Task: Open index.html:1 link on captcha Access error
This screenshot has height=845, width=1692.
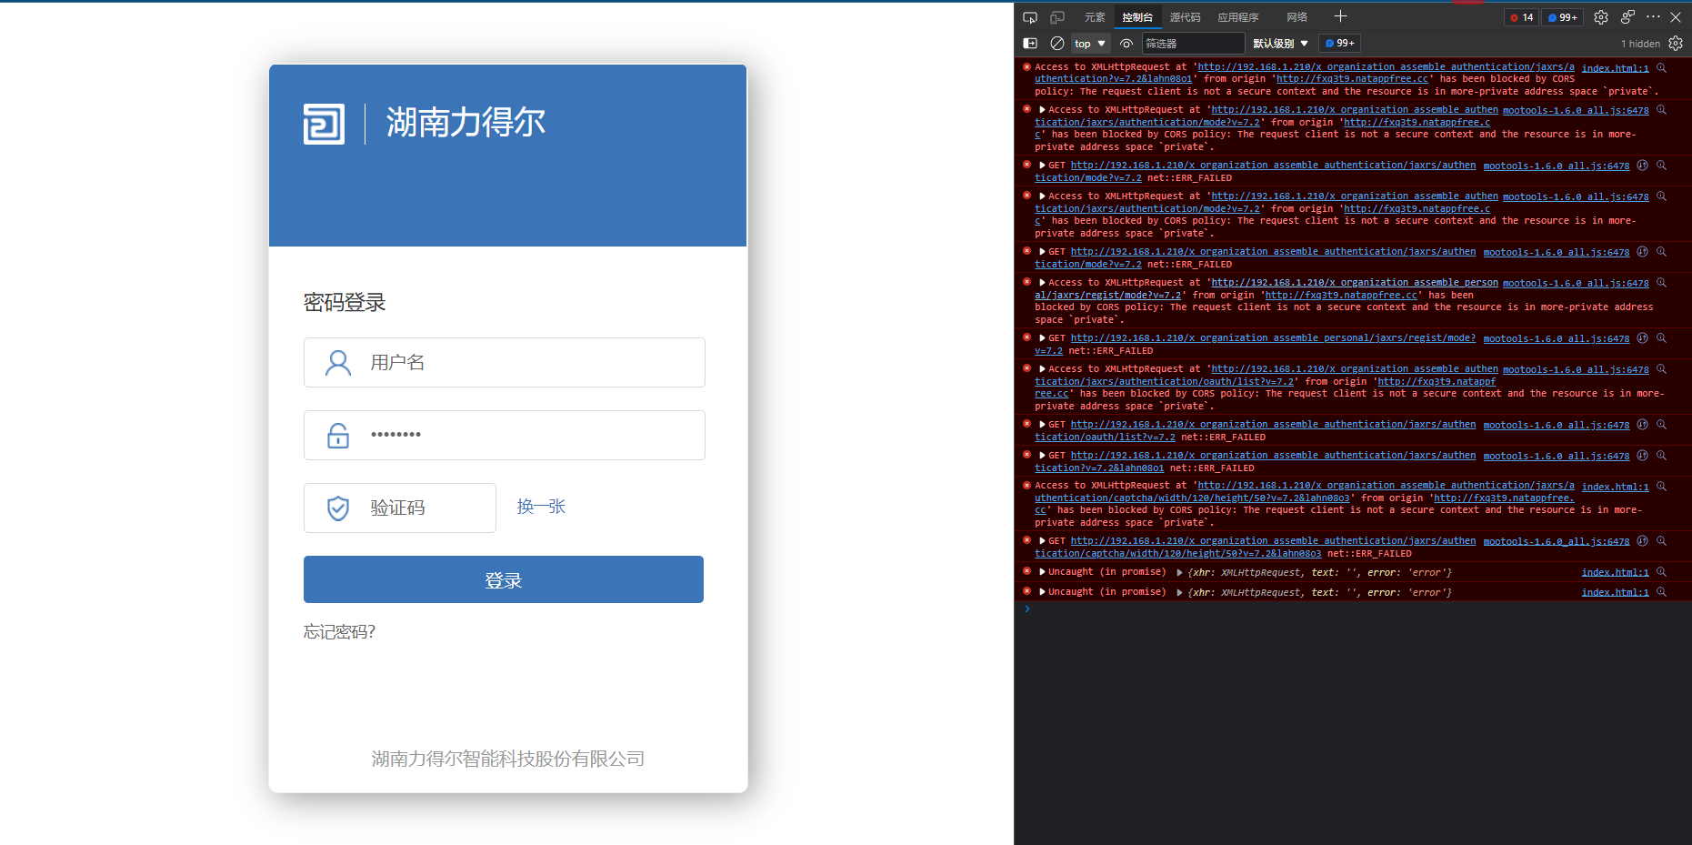Action: (1615, 488)
